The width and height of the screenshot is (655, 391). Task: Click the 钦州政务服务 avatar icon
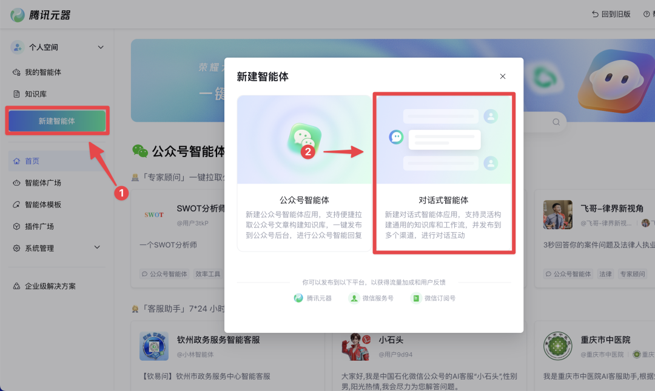[154, 346]
